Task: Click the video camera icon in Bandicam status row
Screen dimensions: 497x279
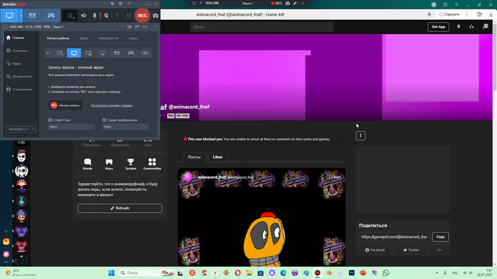Action: pyautogui.click(x=129, y=27)
